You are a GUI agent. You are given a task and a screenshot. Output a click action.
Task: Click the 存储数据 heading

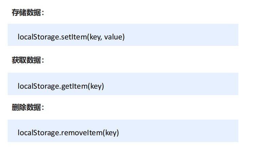pyautogui.click(x=27, y=13)
